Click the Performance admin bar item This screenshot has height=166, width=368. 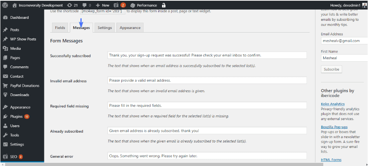coord(144,5)
